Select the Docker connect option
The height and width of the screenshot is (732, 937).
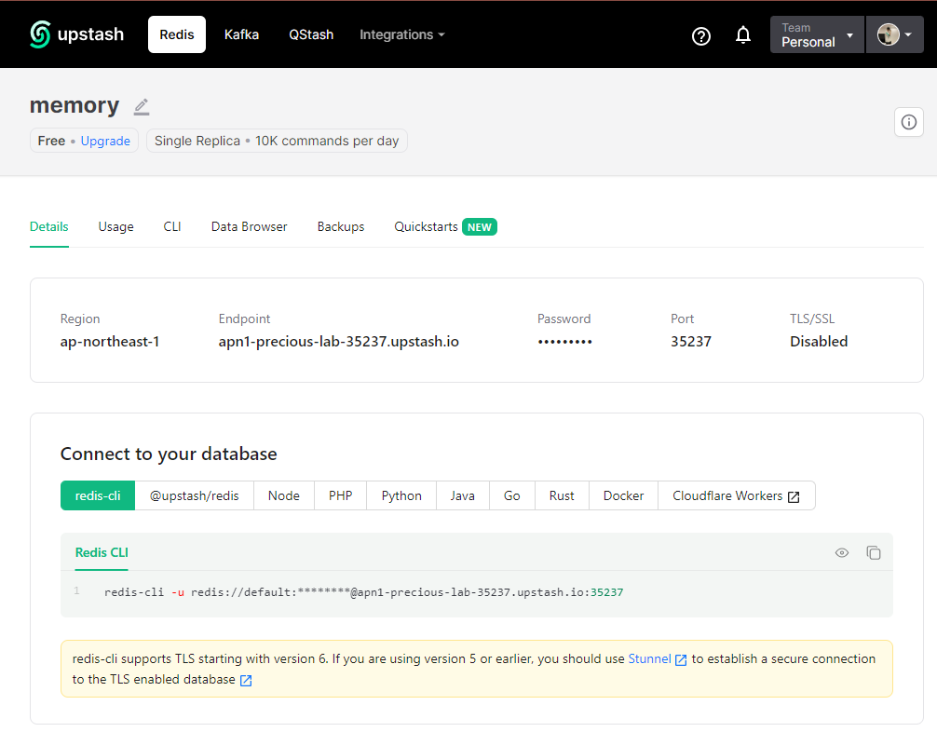click(623, 495)
